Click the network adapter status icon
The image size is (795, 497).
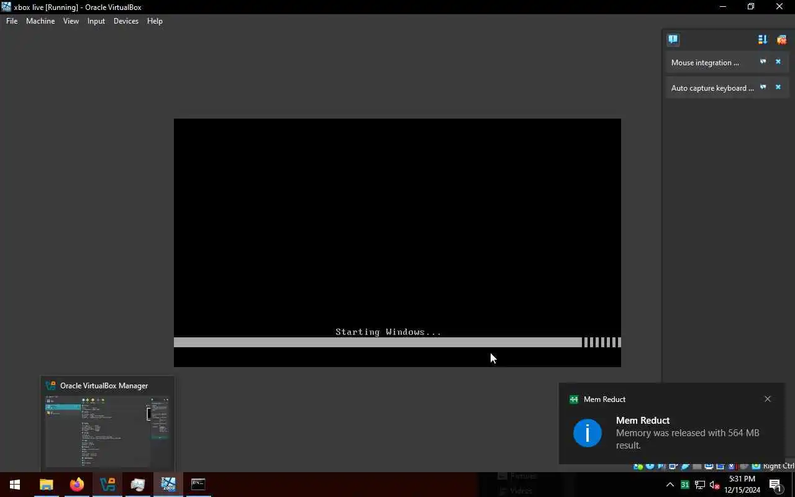tap(673, 467)
